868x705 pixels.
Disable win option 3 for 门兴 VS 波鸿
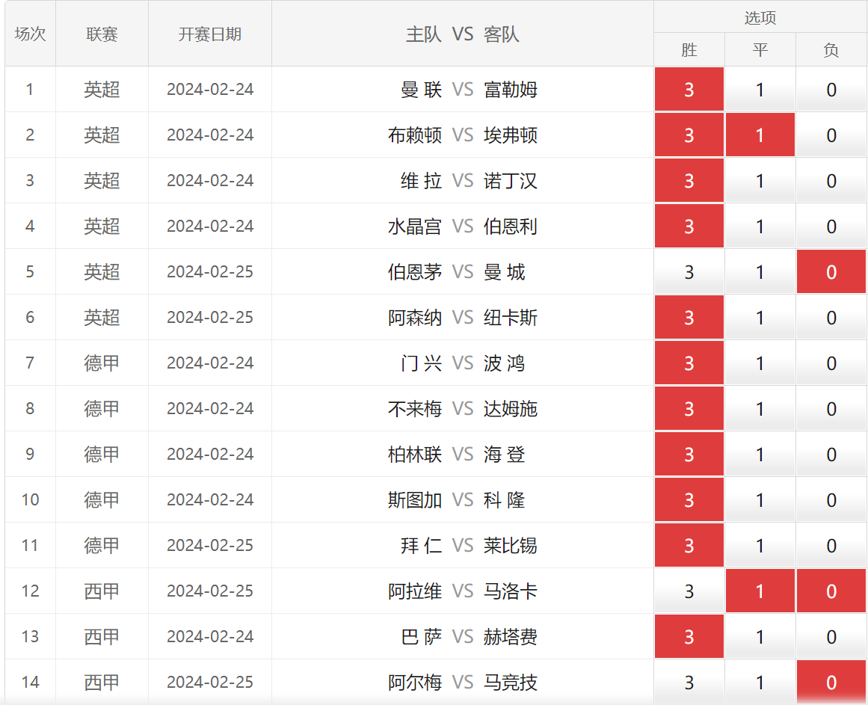(689, 363)
